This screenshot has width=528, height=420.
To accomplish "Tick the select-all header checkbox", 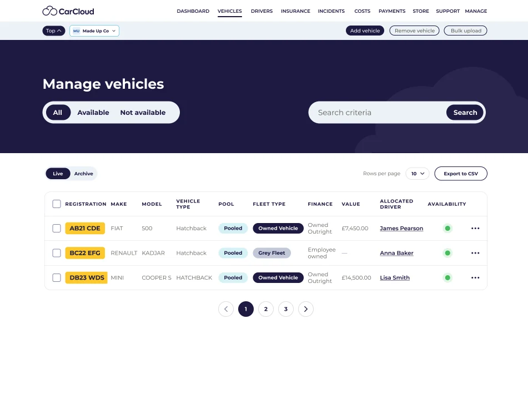I will [x=57, y=204].
